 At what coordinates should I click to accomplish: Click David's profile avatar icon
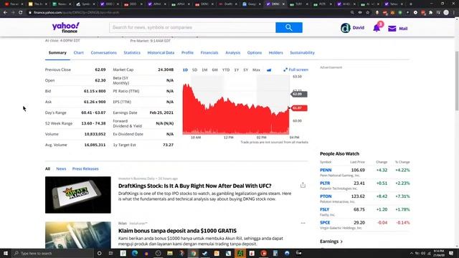[x=346, y=28]
